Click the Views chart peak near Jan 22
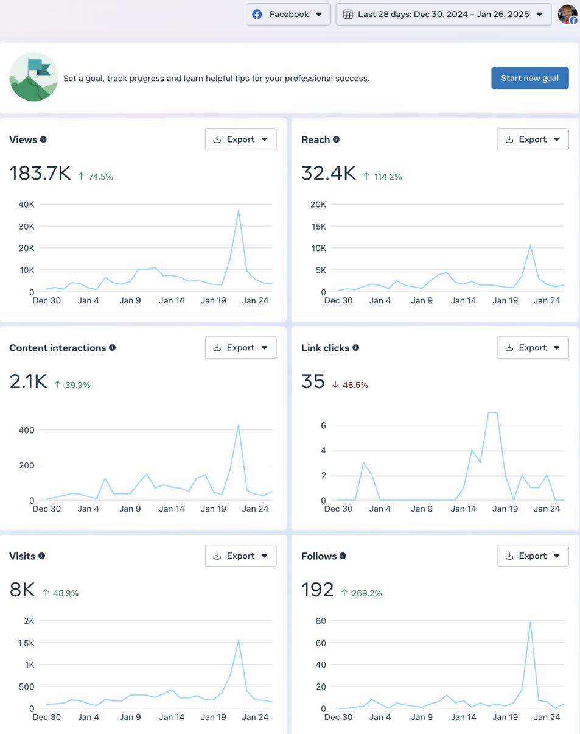Screen dimensions: 580x734 tap(239, 210)
